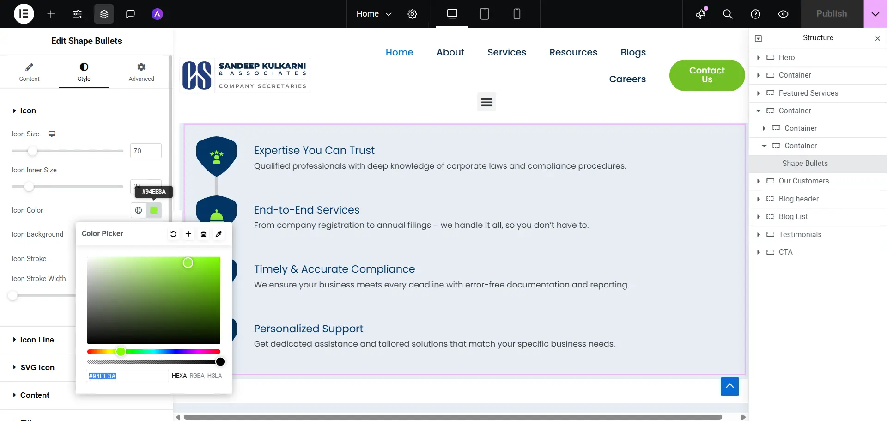The image size is (887, 421).
Task: Click the green Icon Color swatch
Action: (154, 210)
